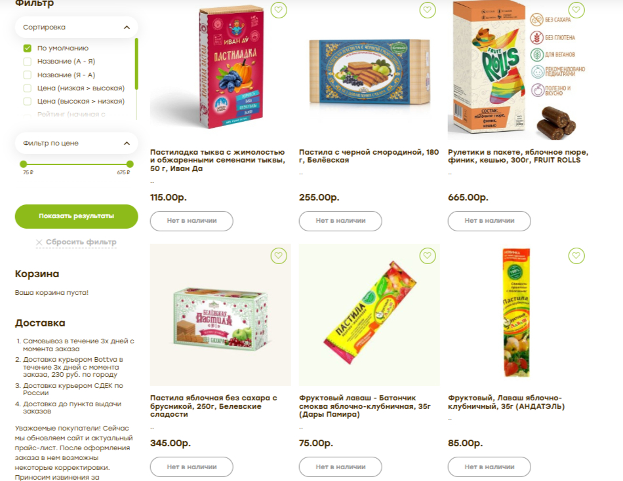Uncheck the По умолчанию sorting checkbox

coord(28,48)
